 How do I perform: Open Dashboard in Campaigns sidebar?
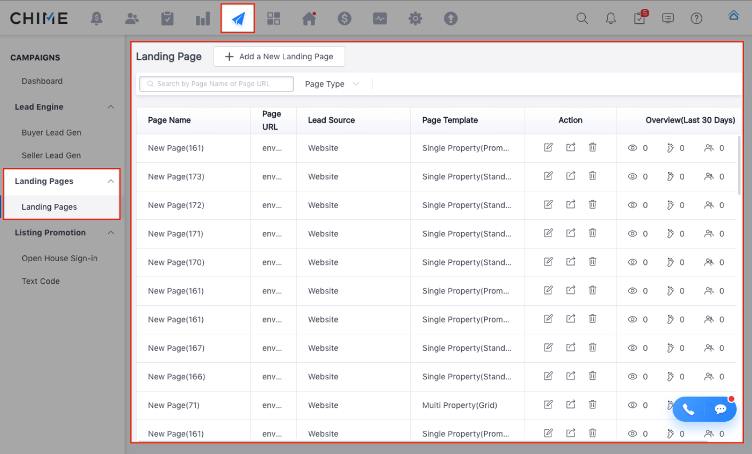tap(42, 81)
